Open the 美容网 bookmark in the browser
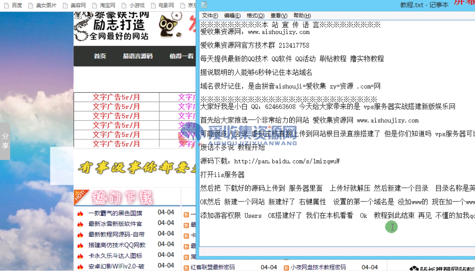The image size is (475, 271). 78,5
